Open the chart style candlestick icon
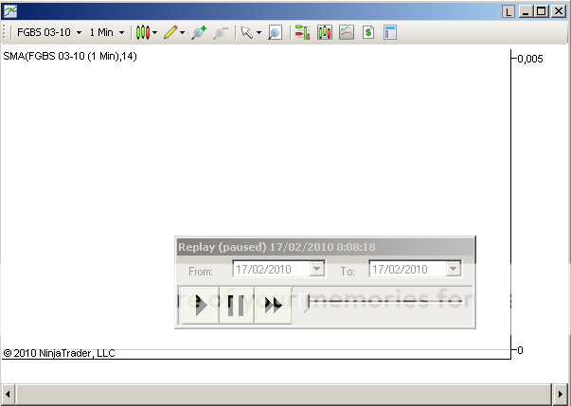571x406 pixels. pyautogui.click(x=143, y=32)
